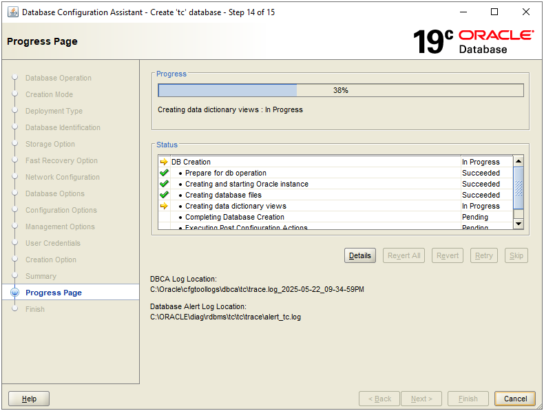
Task: Select Summary step in sidebar
Action: tap(41, 277)
